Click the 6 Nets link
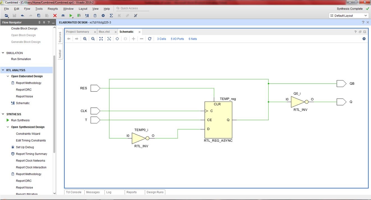The width and height of the screenshot is (371, 200). click(x=193, y=39)
